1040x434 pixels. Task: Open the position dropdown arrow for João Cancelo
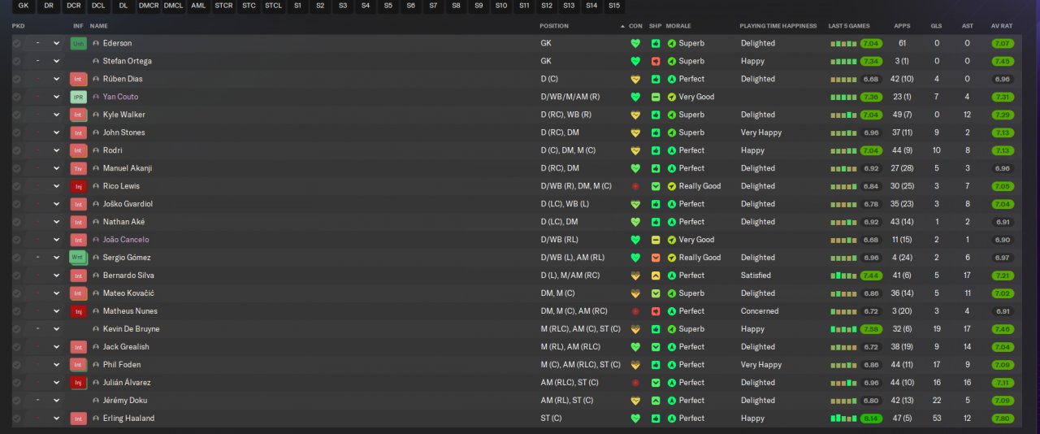pos(56,240)
